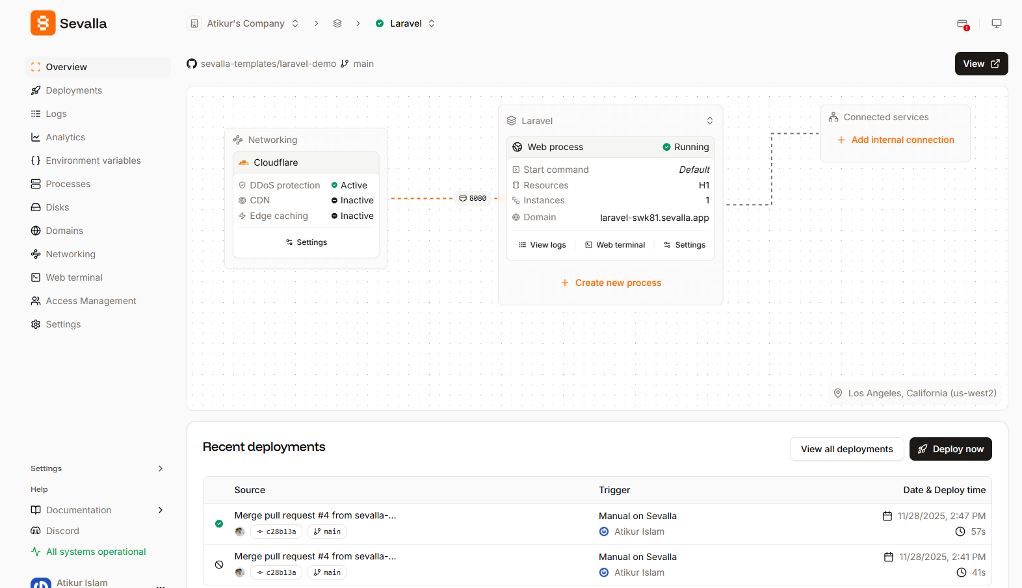Click the Connected services icon
The height and width of the screenshot is (588, 1022).
coord(833,117)
